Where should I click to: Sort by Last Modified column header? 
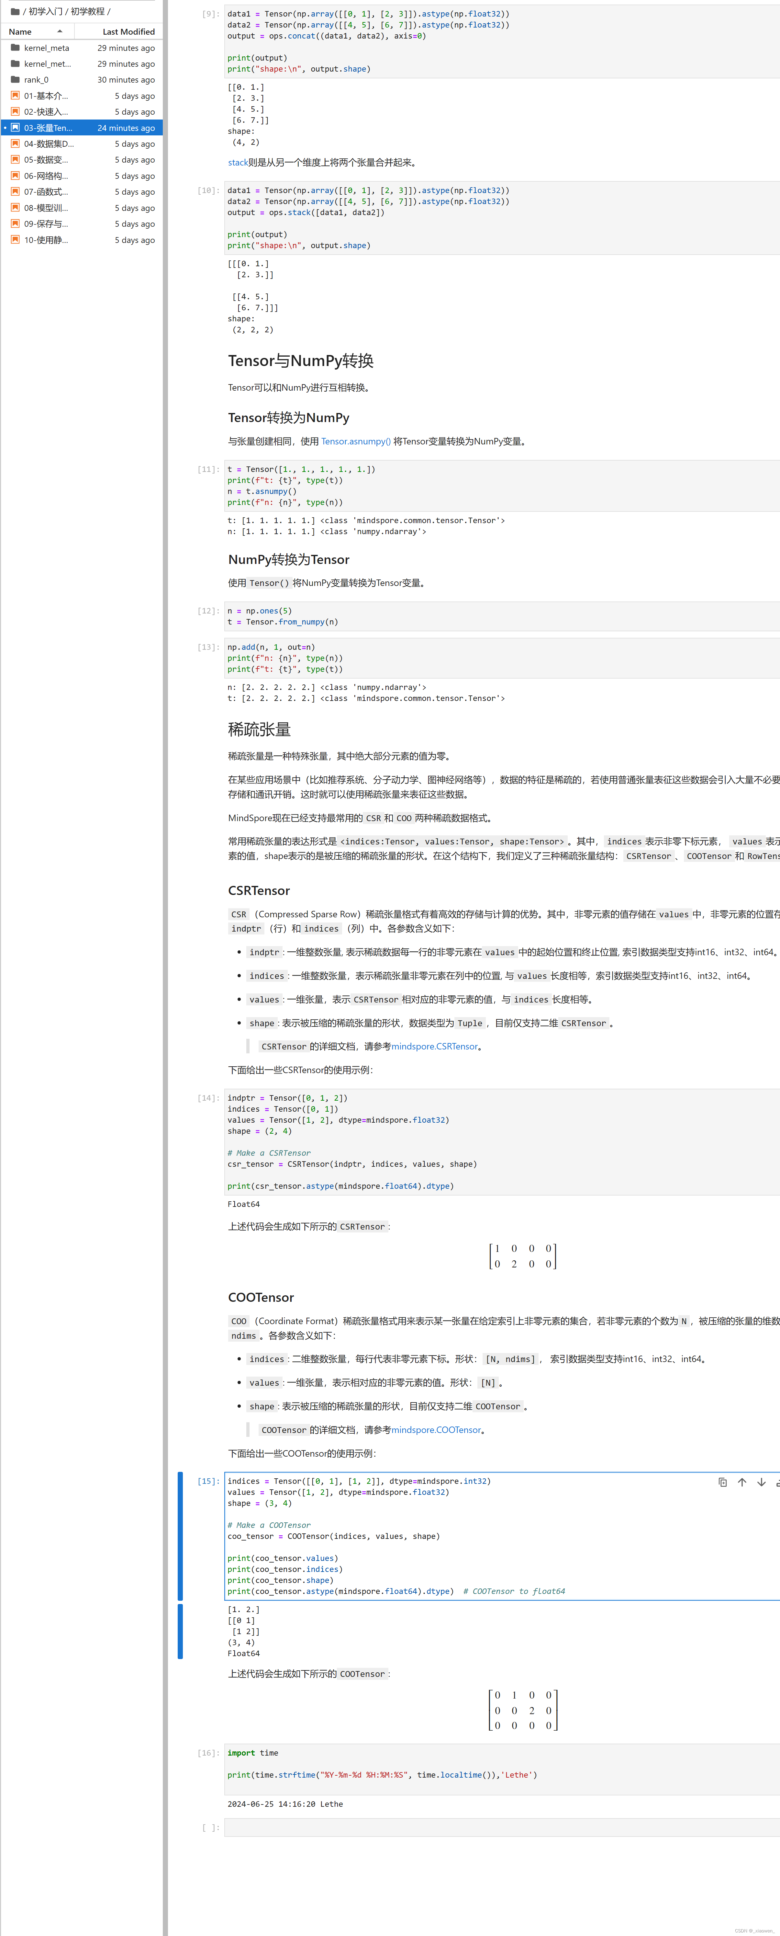[x=128, y=31]
